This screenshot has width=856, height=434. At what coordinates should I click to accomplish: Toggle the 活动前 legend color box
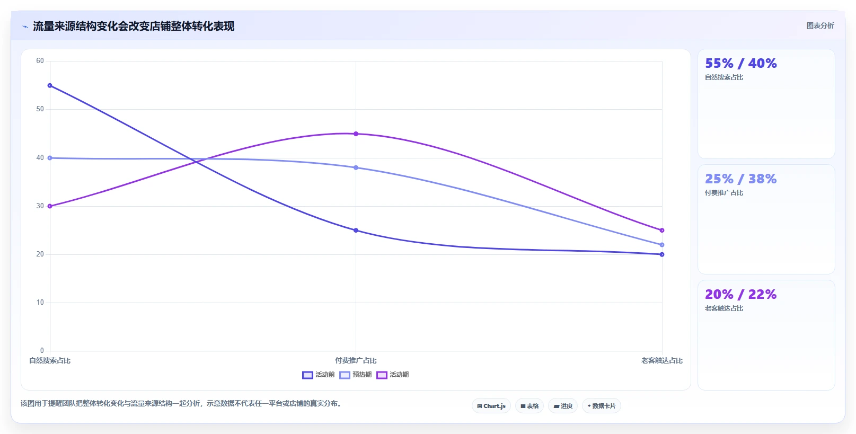(307, 375)
